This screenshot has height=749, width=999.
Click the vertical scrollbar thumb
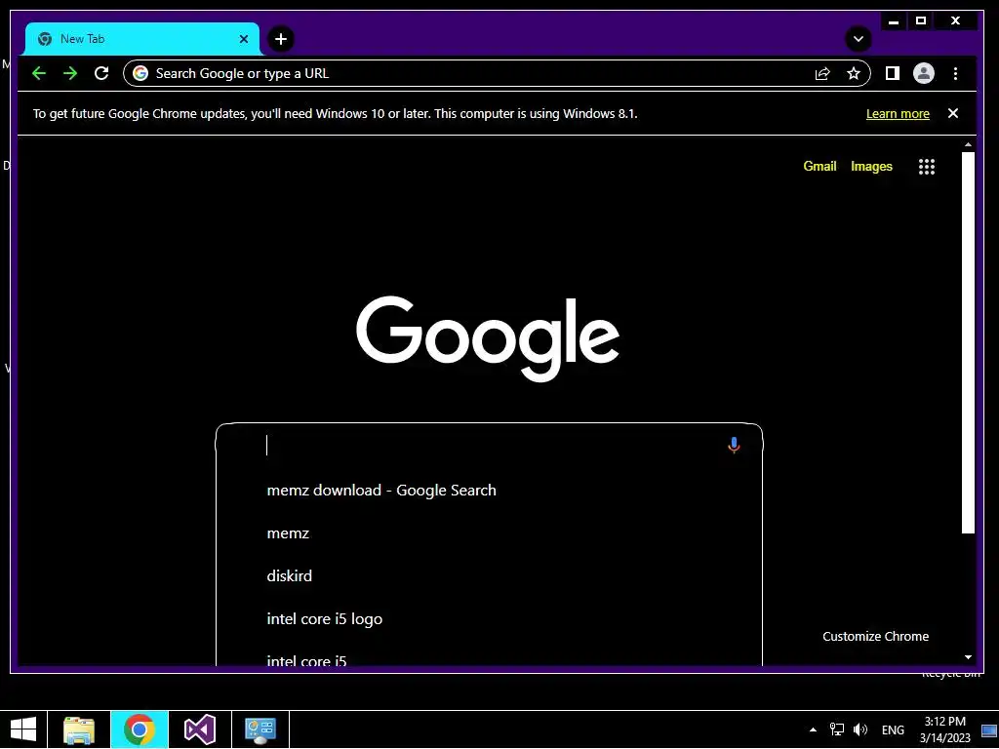[x=968, y=342]
